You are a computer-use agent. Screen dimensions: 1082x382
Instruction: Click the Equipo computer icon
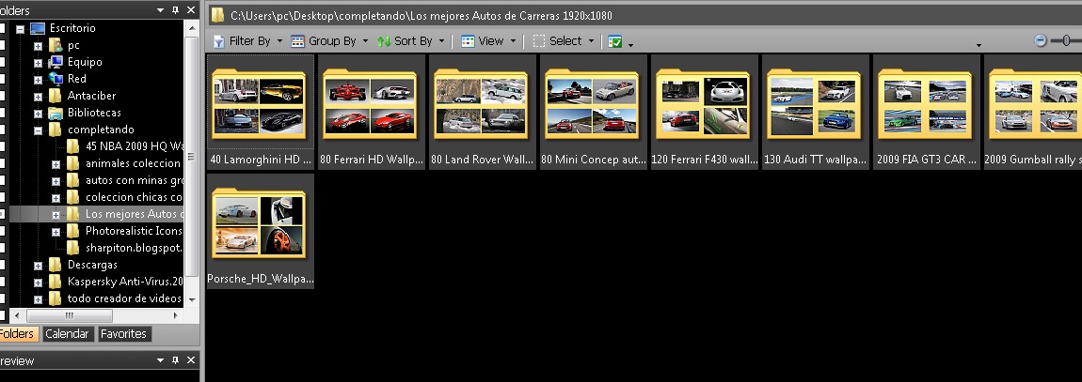click(x=56, y=62)
